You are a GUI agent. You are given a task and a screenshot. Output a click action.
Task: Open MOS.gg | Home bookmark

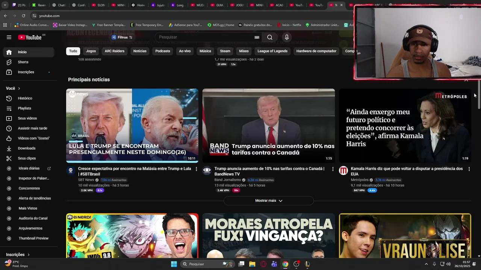click(x=221, y=25)
